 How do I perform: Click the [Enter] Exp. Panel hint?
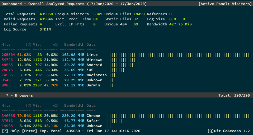point(42,131)
